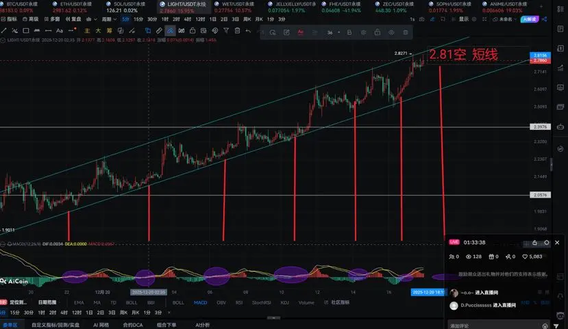Toggle annotation visibility eye icon
568x329 pixels.
(392, 33)
